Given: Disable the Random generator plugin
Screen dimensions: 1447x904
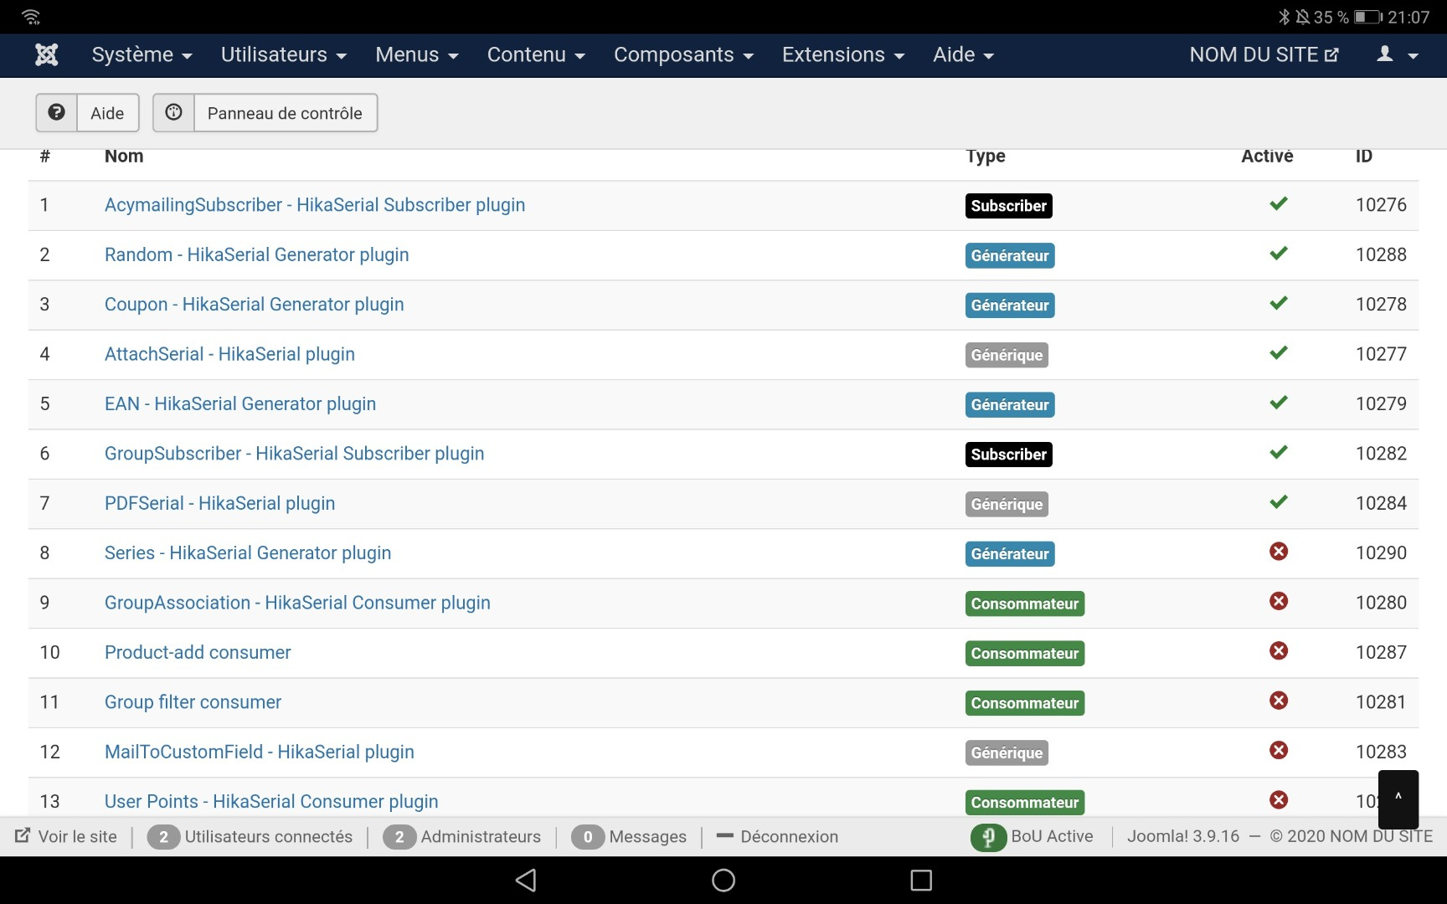Looking at the screenshot, I should pyautogui.click(x=1279, y=253).
